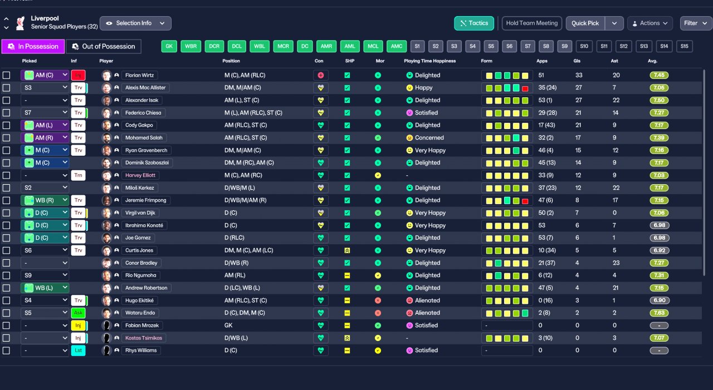Sort by the Gls column header

coord(577,61)
